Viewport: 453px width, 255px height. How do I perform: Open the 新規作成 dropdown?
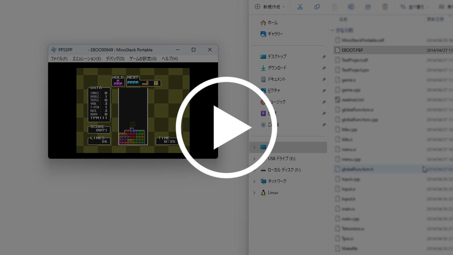click(270, 7)
